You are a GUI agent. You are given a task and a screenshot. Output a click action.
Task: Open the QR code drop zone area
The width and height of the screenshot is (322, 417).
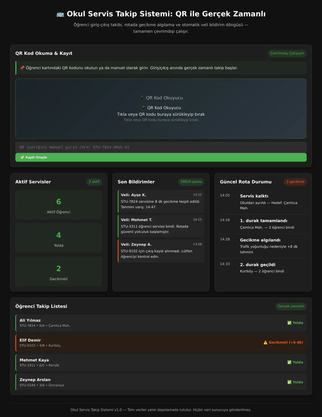pyautogui.click(x=161, y=109)
